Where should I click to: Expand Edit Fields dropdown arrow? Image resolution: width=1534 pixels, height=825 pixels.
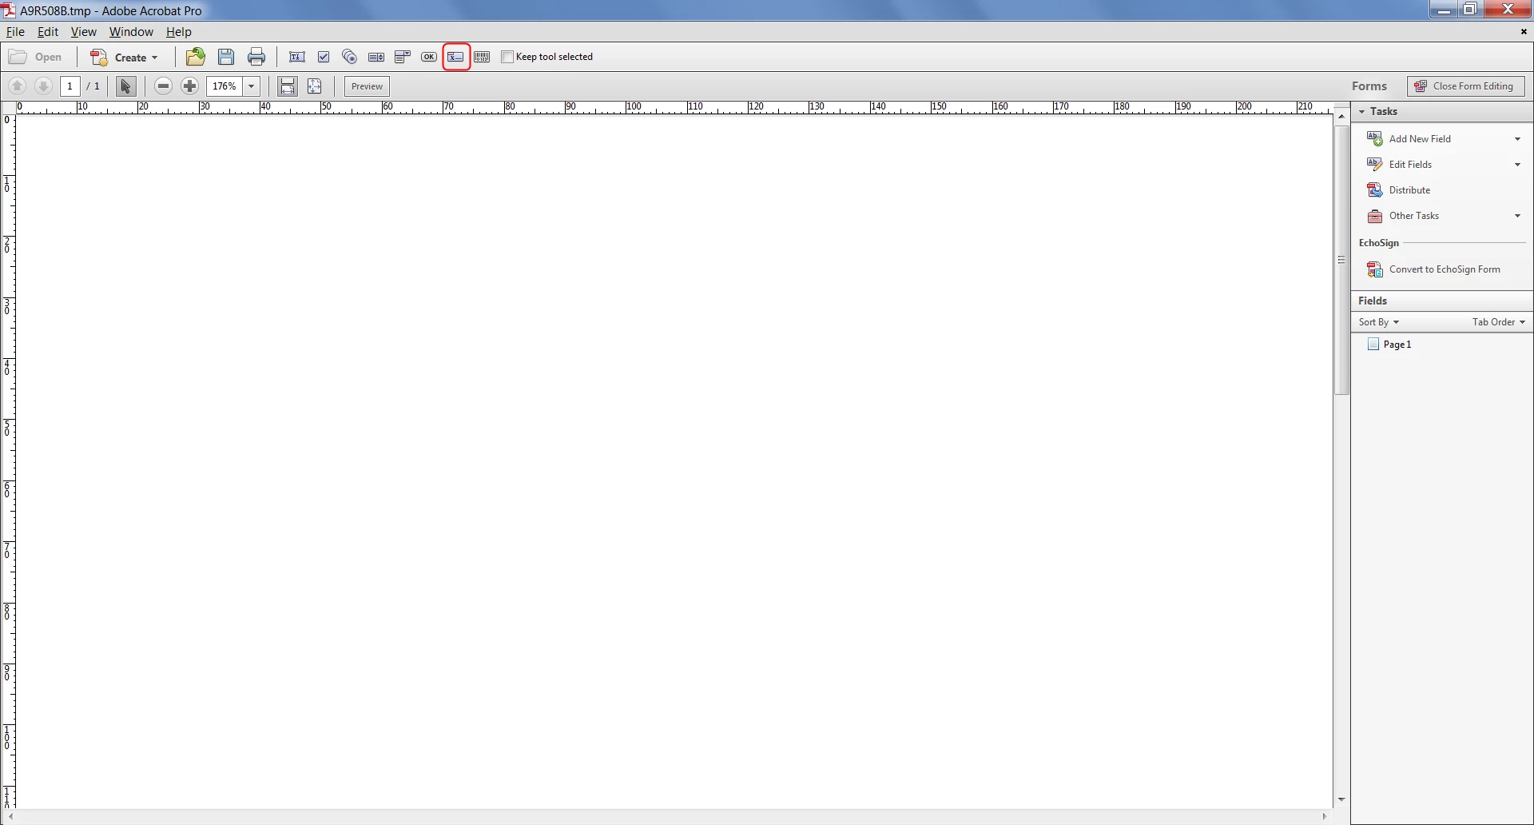point(1517,165)
